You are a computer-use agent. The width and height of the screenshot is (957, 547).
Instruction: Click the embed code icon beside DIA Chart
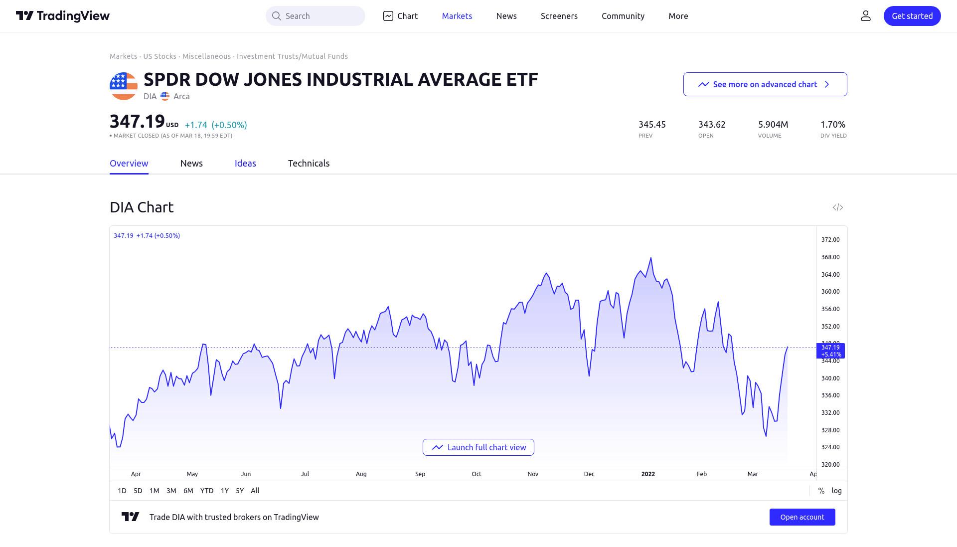(838, 207)
